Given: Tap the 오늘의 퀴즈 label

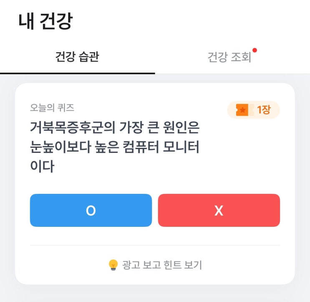Looking at the screenshot, I should (52, 107).
